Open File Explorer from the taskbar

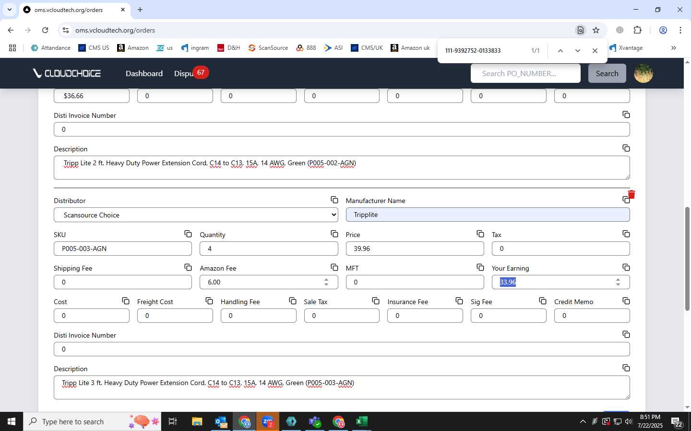pyautogui.click(x=197, y=421)
